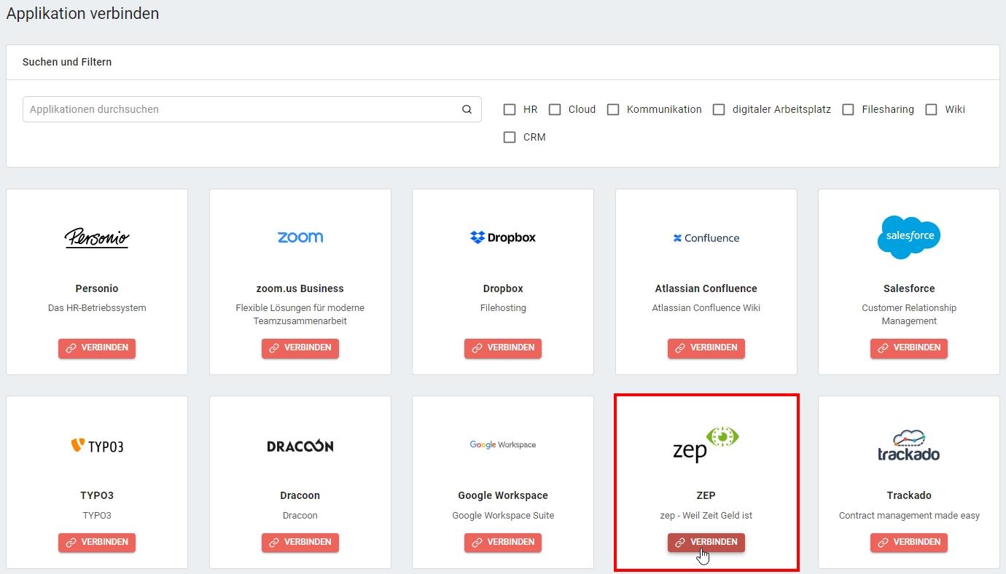This screenshot has width=1006, height=574.
Task: Connect Dropbox via Verbinden button
Action: 503,348
